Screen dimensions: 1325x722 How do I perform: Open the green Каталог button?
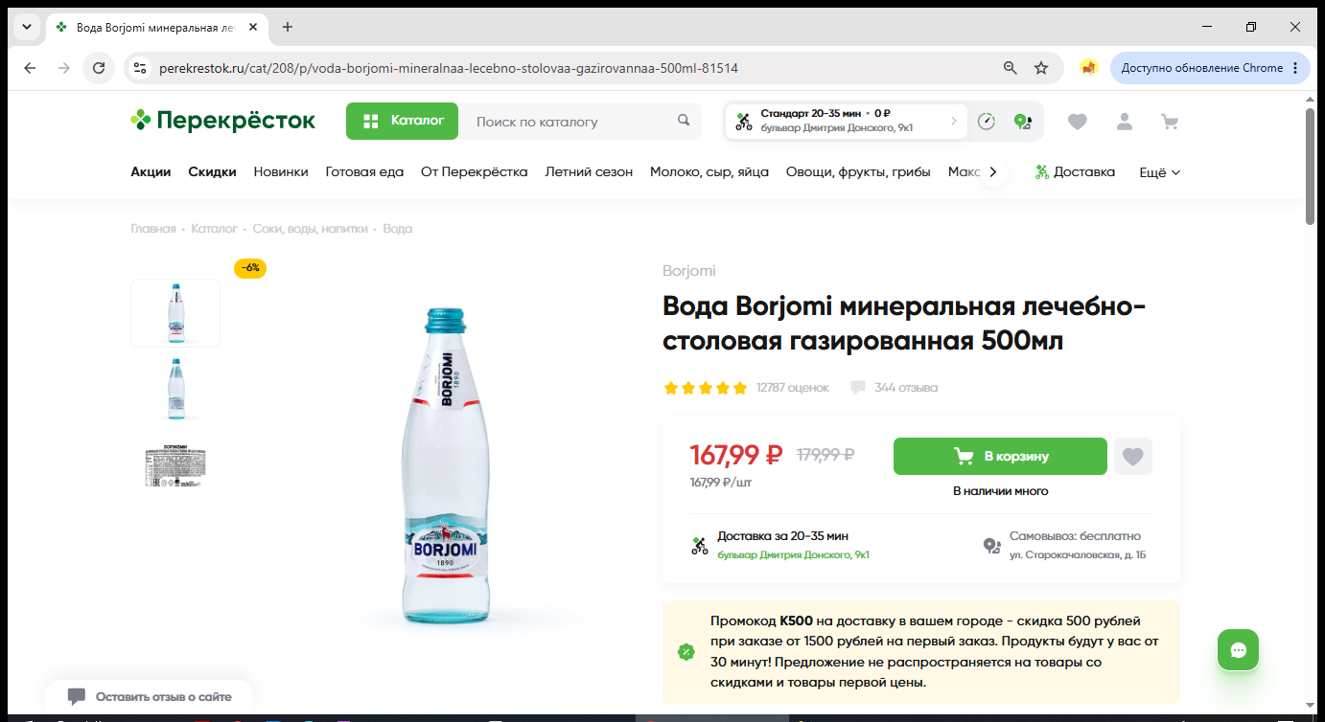click(403, 122)
